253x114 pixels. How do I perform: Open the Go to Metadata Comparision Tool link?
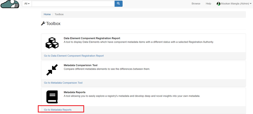(63, 83)
